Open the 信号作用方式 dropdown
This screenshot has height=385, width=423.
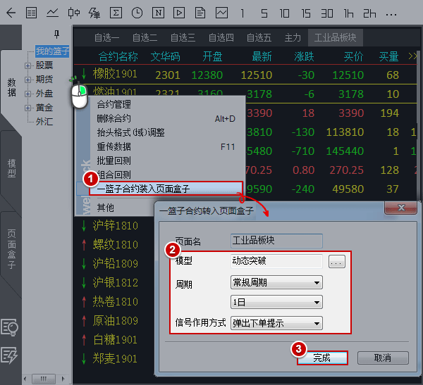(276, 323)
